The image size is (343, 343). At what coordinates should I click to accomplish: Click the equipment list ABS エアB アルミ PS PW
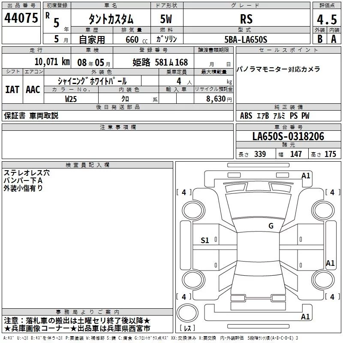tap(275, 116)
